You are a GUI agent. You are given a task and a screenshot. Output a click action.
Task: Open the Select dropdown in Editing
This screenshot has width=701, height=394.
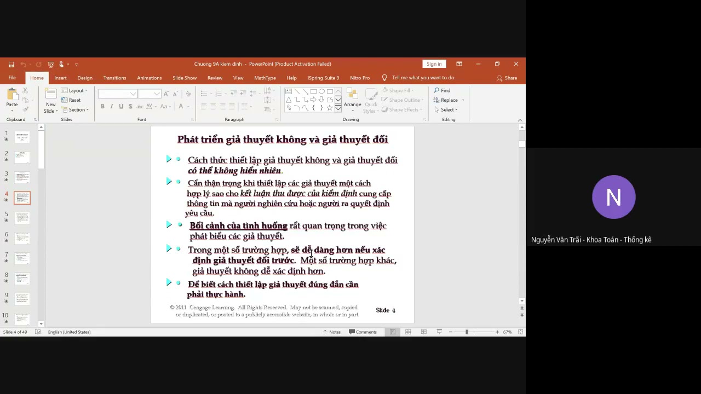pyautogui.click(x=445, y=109)
